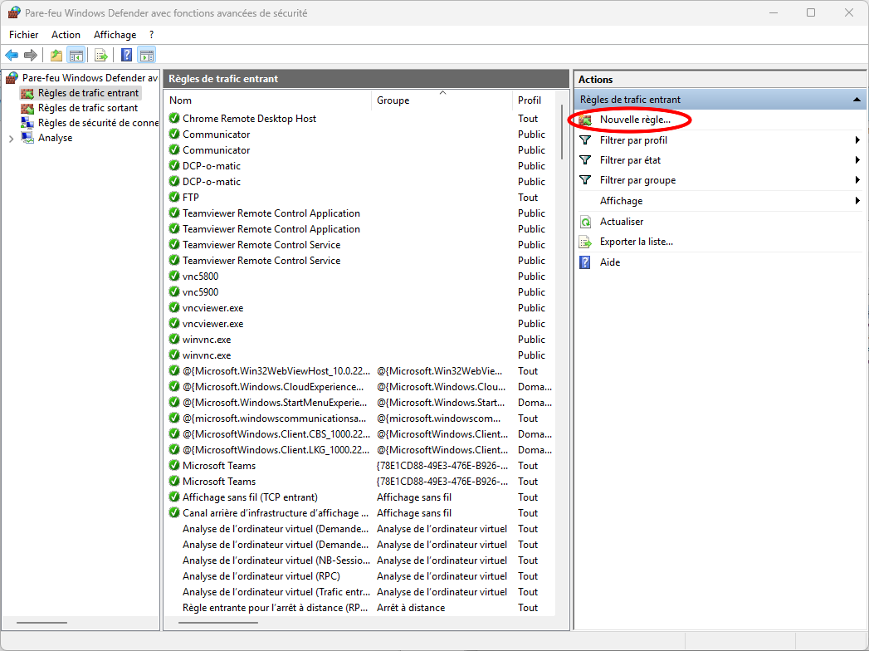Open the Affichage menu in menu bar
The image size is (869, 651).
click(x=115, y=35)
